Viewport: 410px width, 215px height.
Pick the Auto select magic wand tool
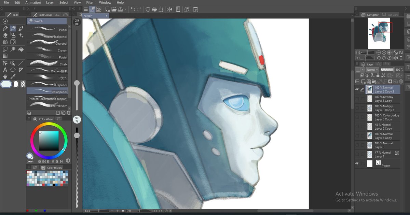(x=13, y=49)
